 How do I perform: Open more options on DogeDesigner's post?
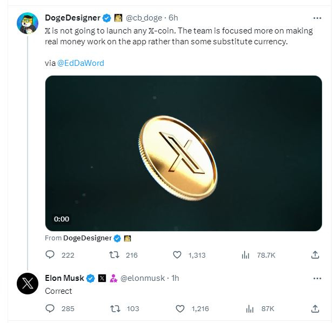(318, 17)
